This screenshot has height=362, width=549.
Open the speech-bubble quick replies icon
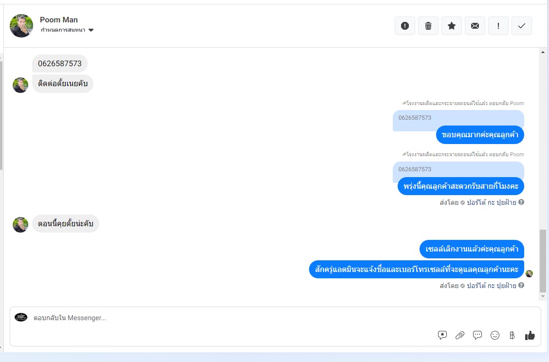click(x=477, y=335)
